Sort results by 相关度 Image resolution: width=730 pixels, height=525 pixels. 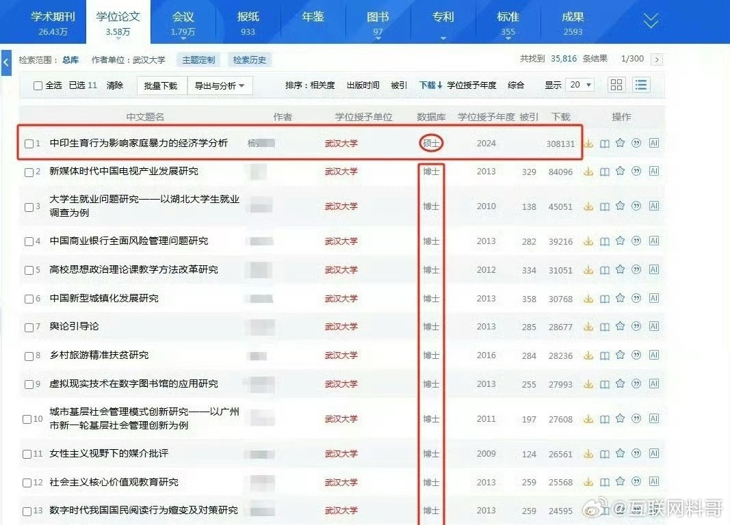click(x=322, y=85)
